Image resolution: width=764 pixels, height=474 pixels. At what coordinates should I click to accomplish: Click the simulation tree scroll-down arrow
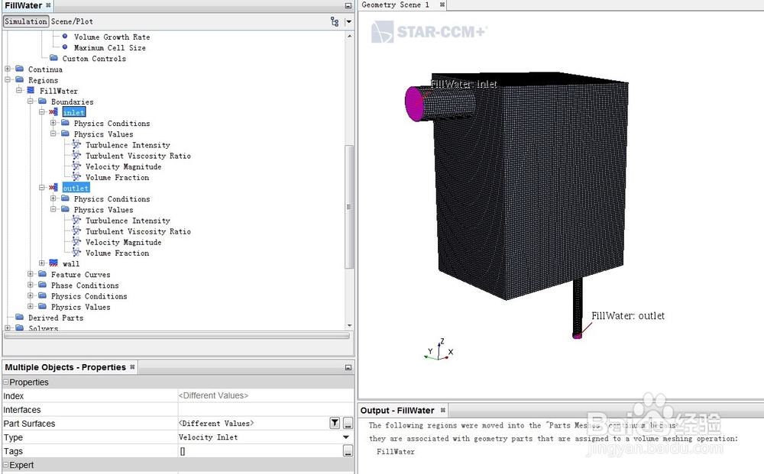(x=349, y=325)
